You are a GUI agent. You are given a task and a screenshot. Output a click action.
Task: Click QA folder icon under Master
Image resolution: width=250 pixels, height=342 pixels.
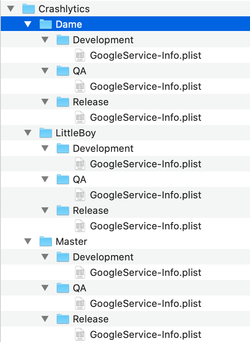62,288
